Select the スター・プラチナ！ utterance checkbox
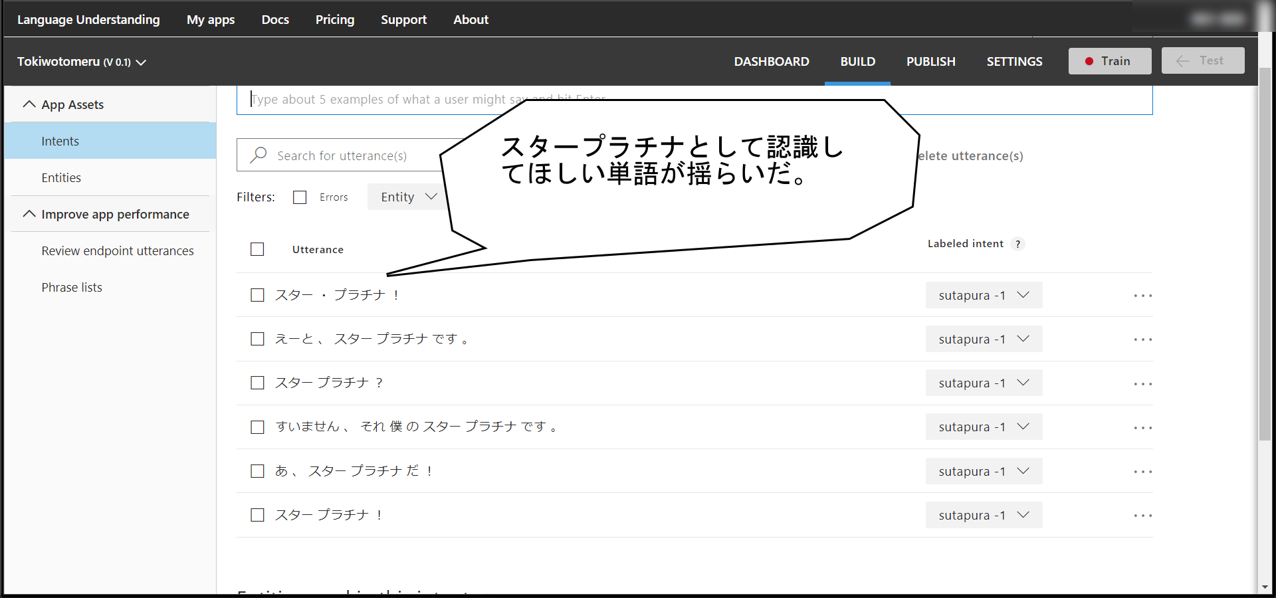This screenshot has width=1276, height=598. tap(257, 295)
